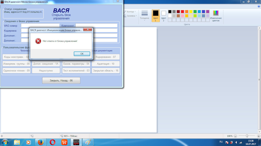The width and height of the screenshot is (261, 146).
Task: Open Базов. параметры - 04 function
Action: (x=76, y=64)
